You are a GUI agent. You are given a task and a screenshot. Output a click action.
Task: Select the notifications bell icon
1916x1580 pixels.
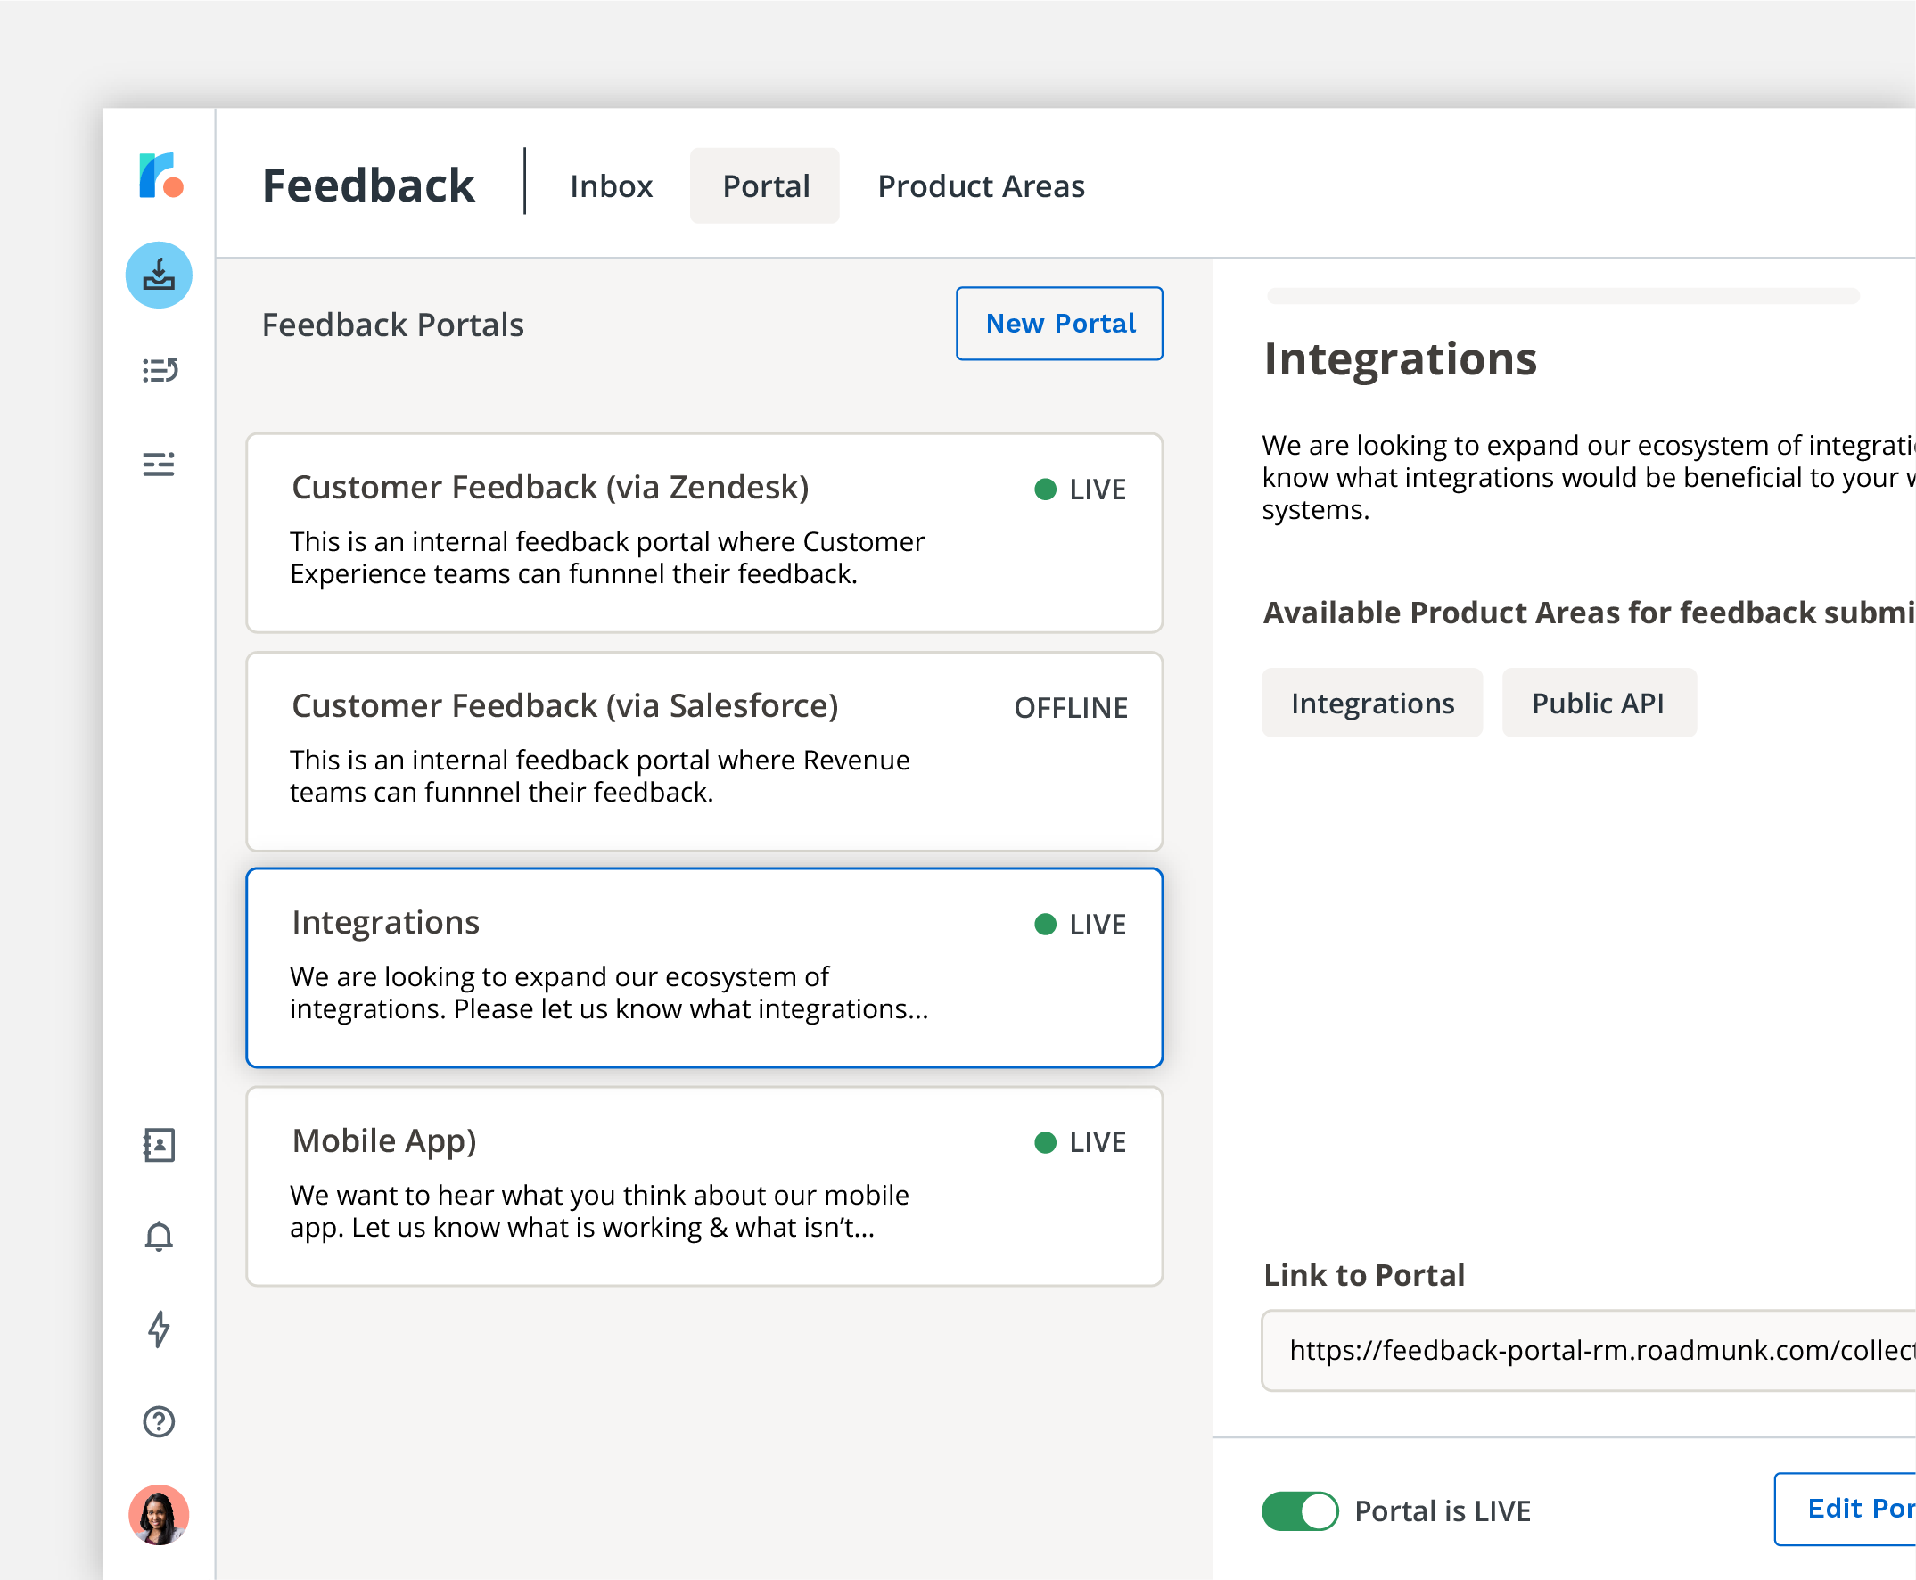pyautogui.click(x=159, y=1237)
